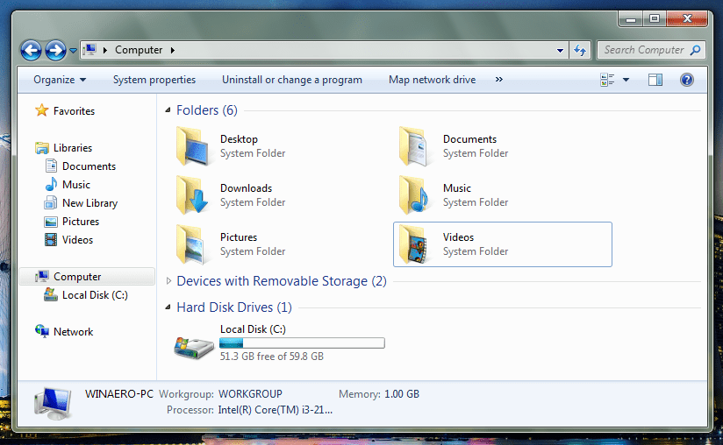The height and width of the screenshot is (445, 723).
Task: Select the Documents system folder icon
Action: click(415, 146)
